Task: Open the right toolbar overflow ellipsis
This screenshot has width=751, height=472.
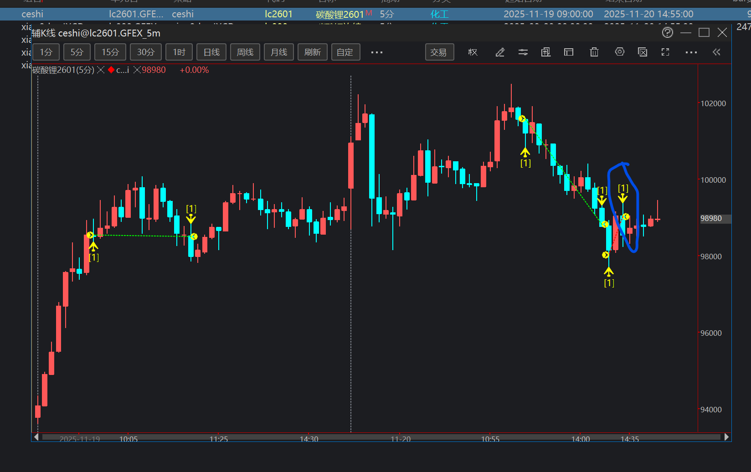Action: 691,52
